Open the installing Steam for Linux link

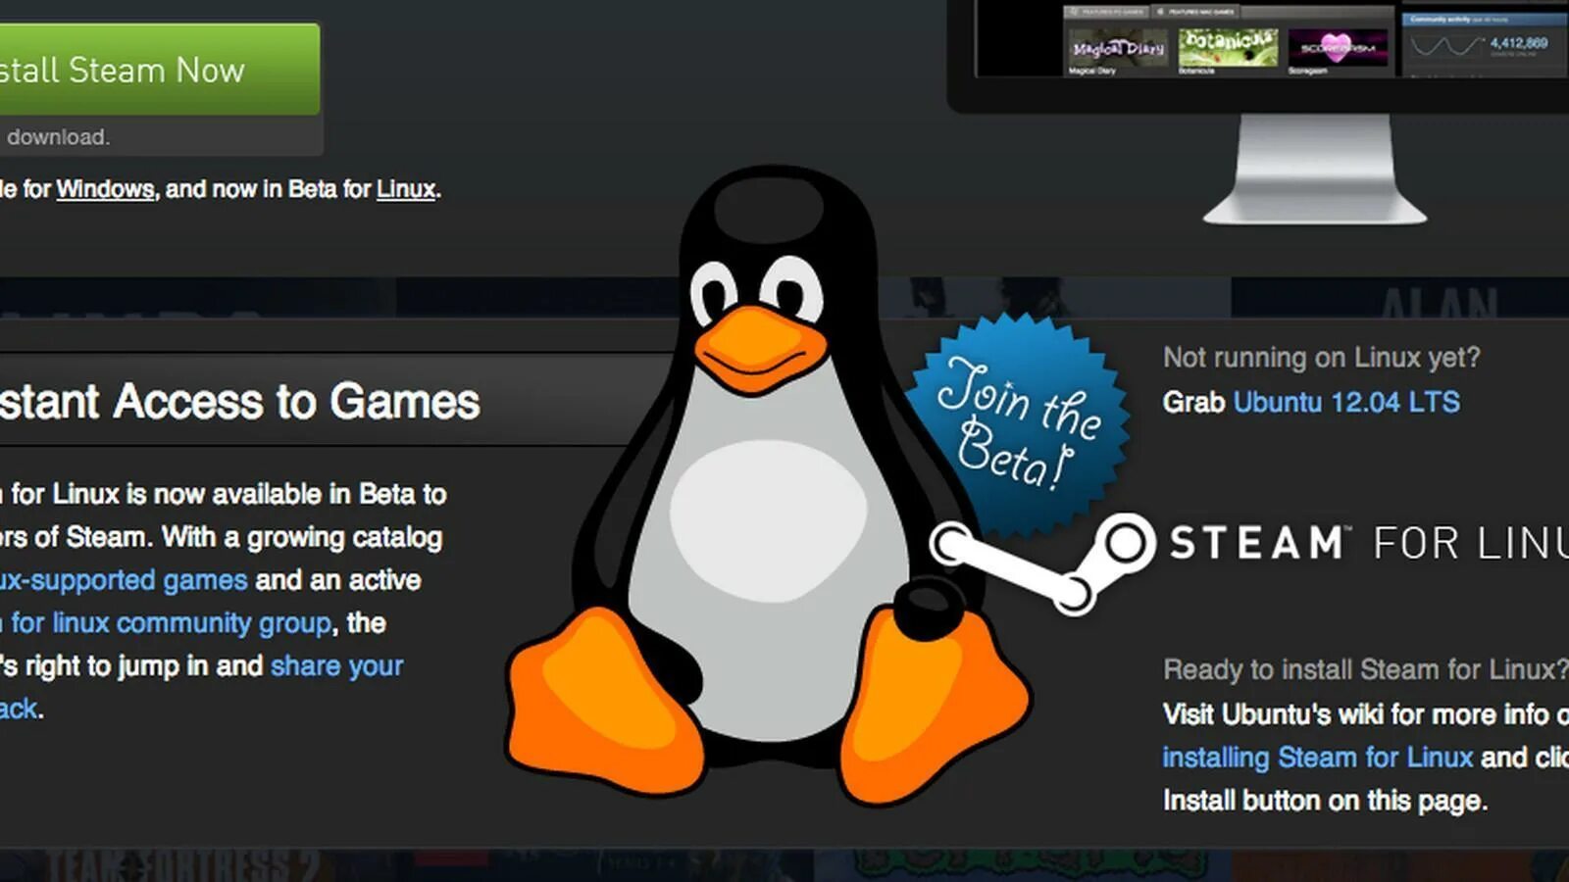[1317, 757]
